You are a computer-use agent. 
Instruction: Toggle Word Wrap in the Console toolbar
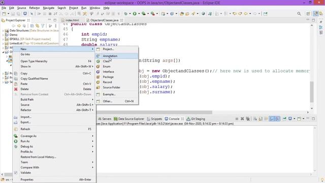pyautogui.click(x=266, y=118)
